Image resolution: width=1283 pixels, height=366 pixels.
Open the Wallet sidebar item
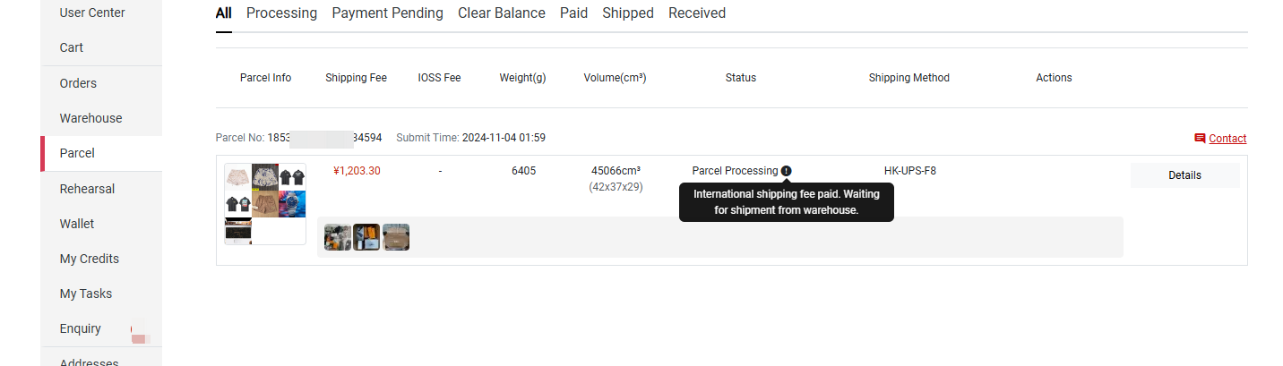(77, 224)
